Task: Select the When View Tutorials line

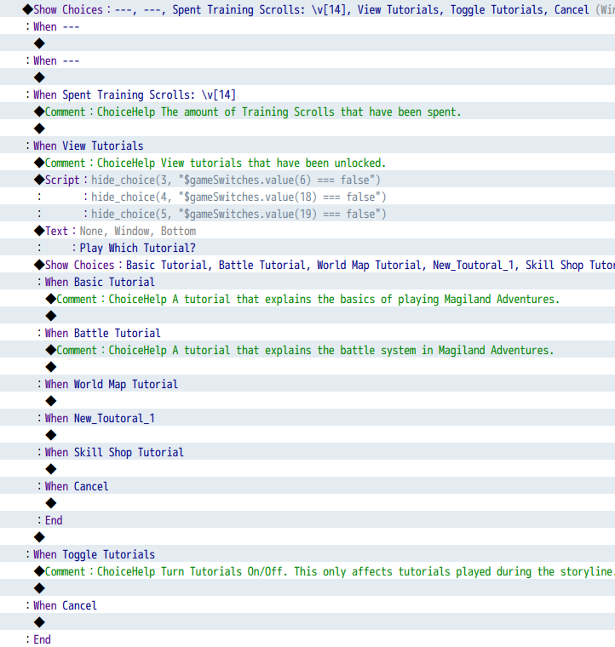Action: tap(307, 146)
